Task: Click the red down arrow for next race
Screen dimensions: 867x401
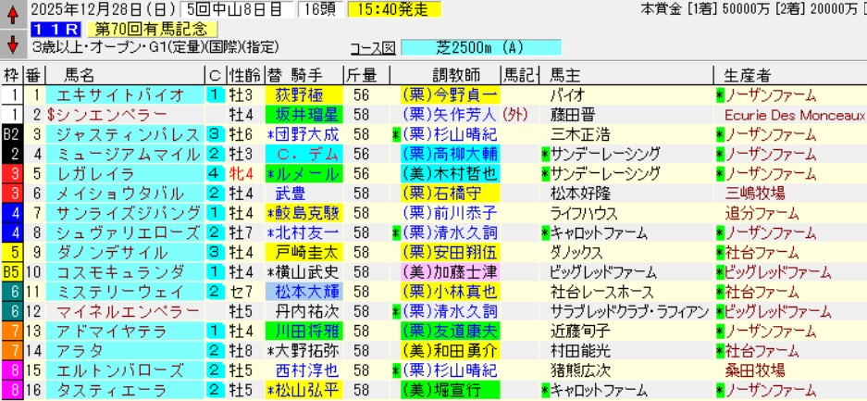Action: click(x=11, y=44)
